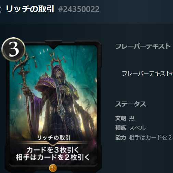This screenshot has width=173, height=173.
Task: Click the ステータス section heading
Action: [131, 104]
